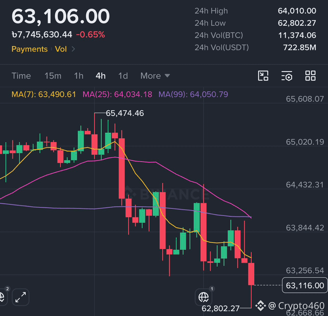This screenshot has height=316, width=328.
Task: Click the 63,256.54 price axis label
Action: [305, 270]
